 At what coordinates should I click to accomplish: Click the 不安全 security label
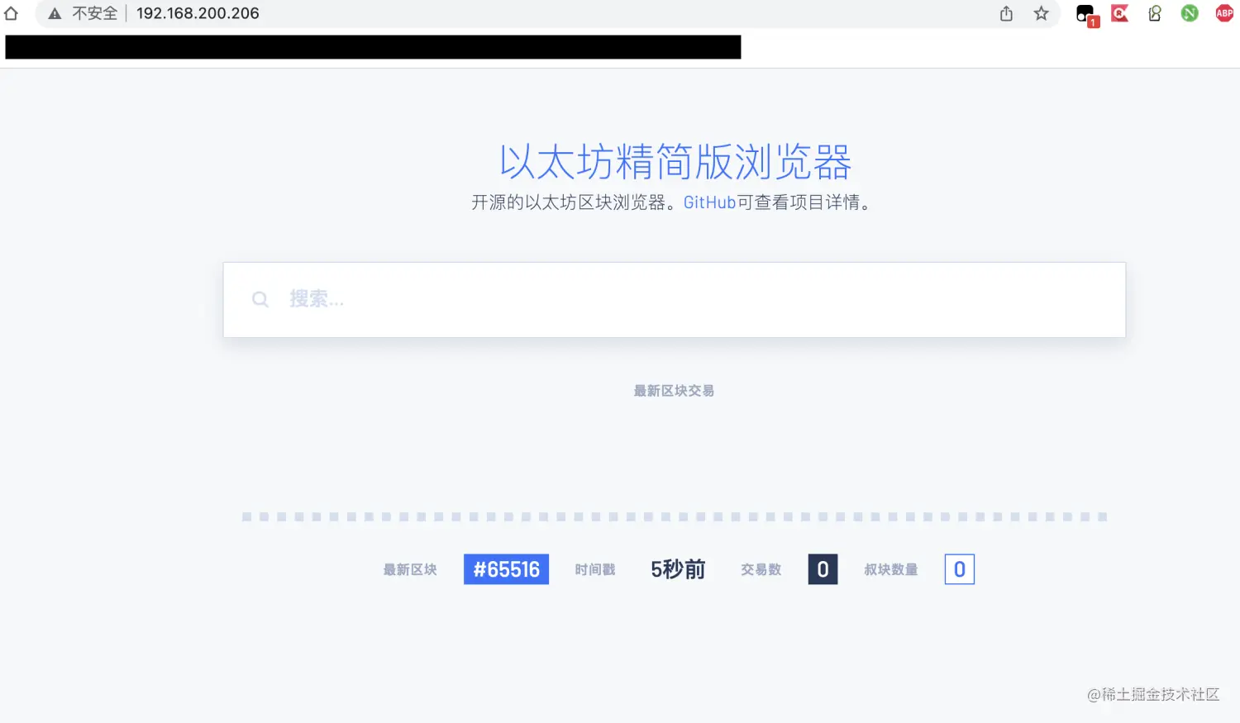[x=95, y=13]
